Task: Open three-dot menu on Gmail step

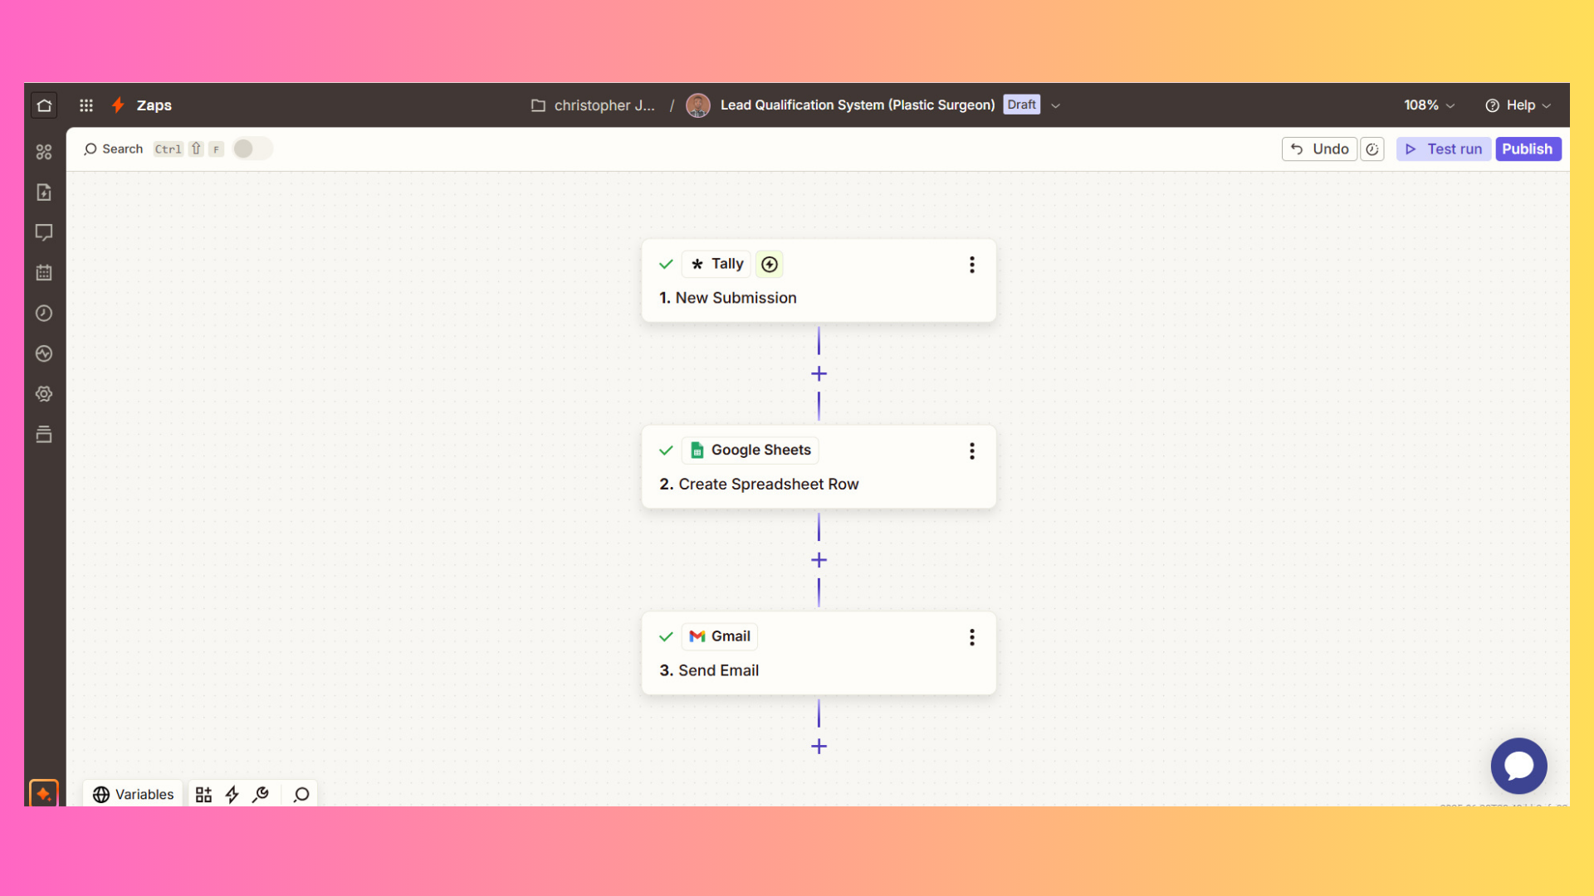Action: pyautogui.click(x=972, y=637)
